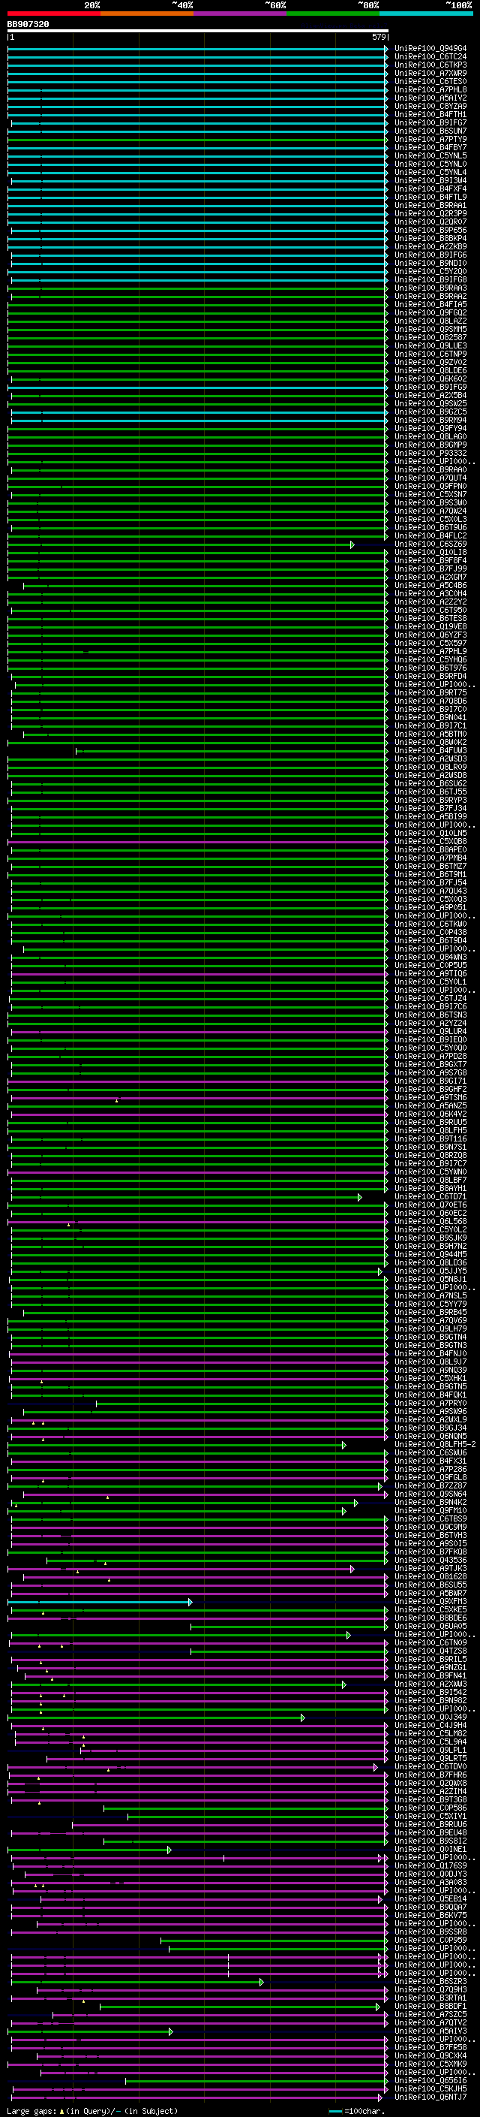Open hit UniRef100_B4FIA5
The image size is (480, 2117).
(x=430, y=304)
